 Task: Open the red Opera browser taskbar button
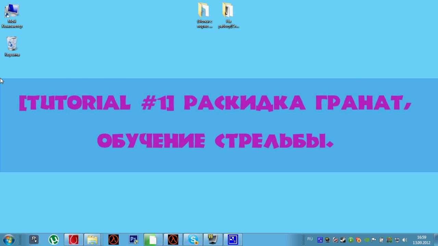pyautogui.click(x=73, y=240)
